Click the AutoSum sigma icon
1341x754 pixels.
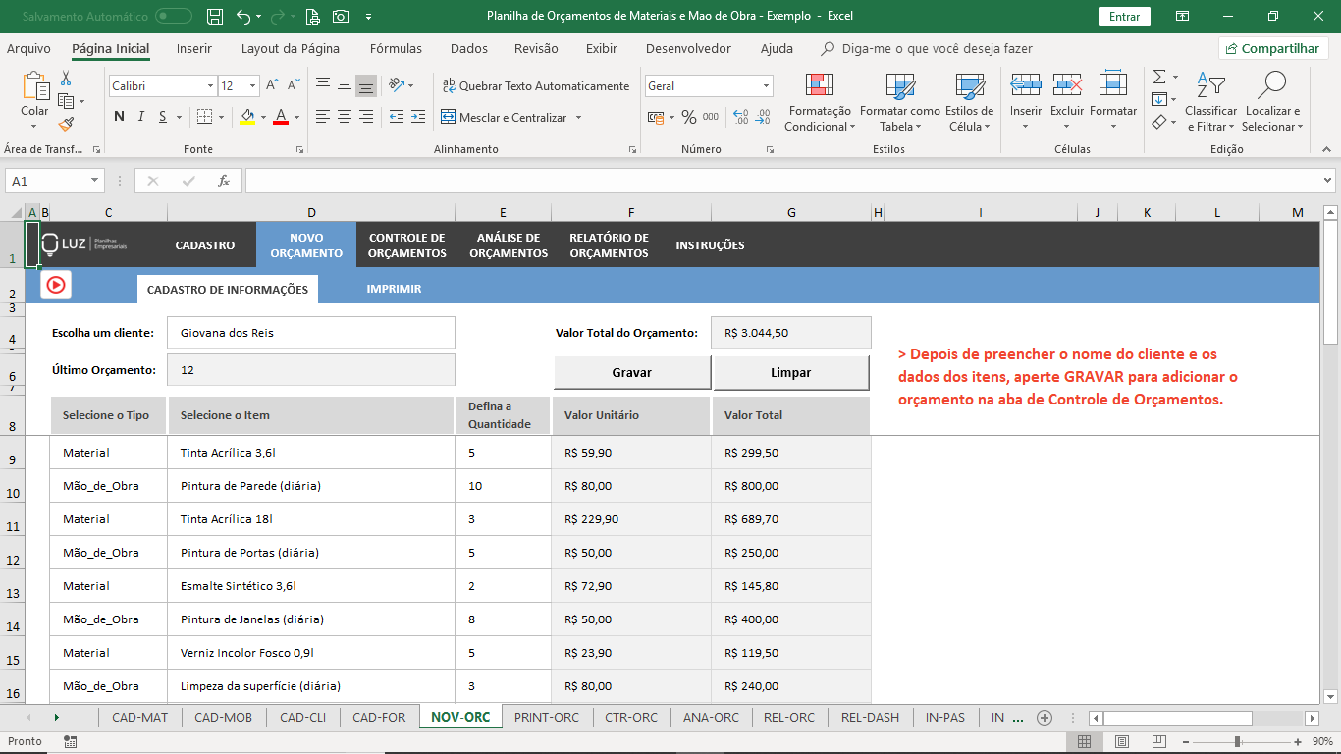1159,77
